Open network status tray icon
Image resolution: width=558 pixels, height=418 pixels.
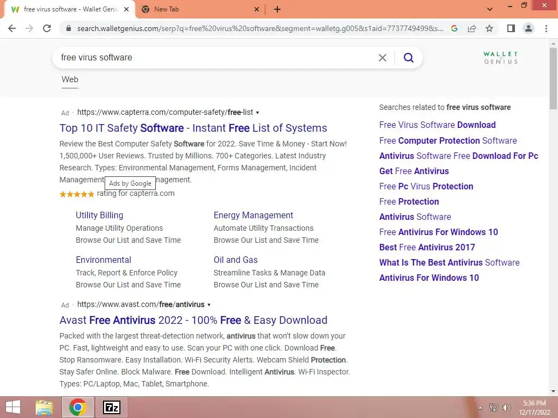(x=494, y=408)
